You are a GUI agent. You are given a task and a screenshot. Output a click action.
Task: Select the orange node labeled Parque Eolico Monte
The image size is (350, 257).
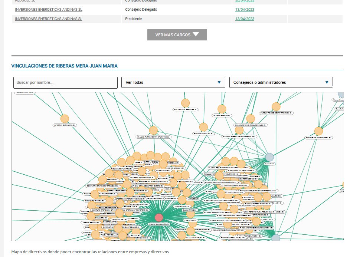point(276,107)
